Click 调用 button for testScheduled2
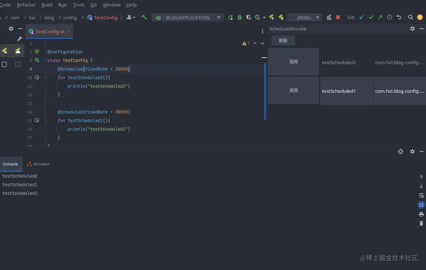 point(293,62)
